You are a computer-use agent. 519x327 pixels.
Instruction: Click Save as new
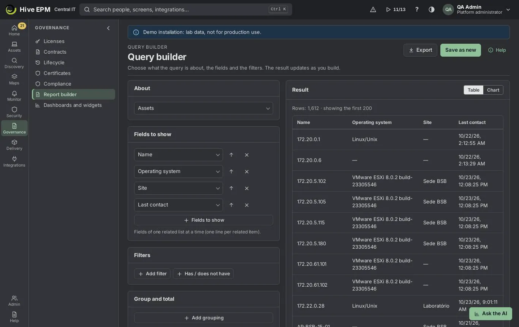(460, 50)
